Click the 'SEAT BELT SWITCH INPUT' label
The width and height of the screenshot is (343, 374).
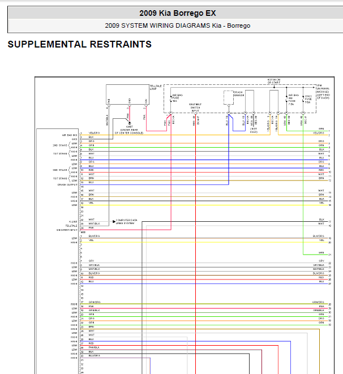(x=195, y=108)
